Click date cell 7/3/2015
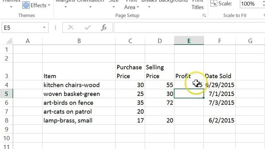 point(219,103)
